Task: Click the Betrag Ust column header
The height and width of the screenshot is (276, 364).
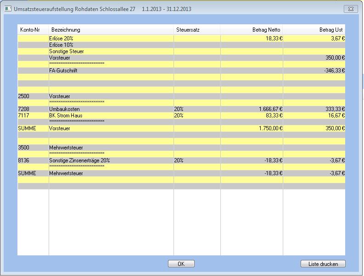Action: (x=331, y=30)
